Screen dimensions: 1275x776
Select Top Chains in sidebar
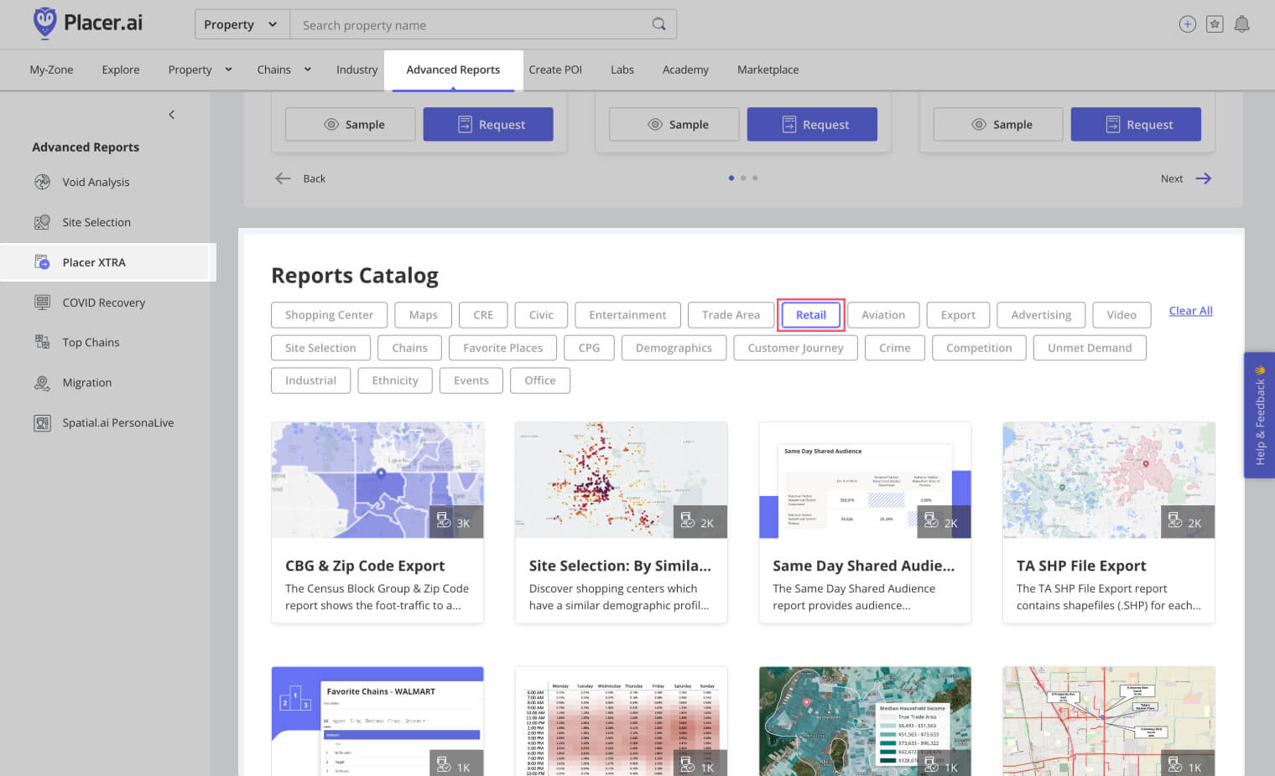[x=91, y=342]
